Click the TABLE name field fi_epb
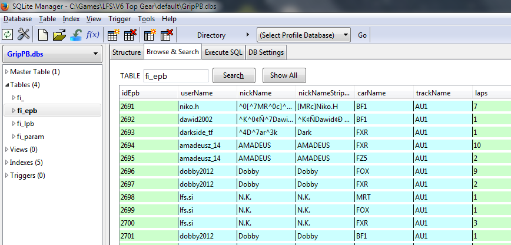The height and width of the screenshot is (245, 511). tap(176, 76)
